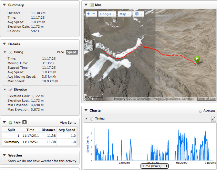This screenshot has width=217, height=170.
Task: Collapse the Weather panel
Action: (4, 155)
